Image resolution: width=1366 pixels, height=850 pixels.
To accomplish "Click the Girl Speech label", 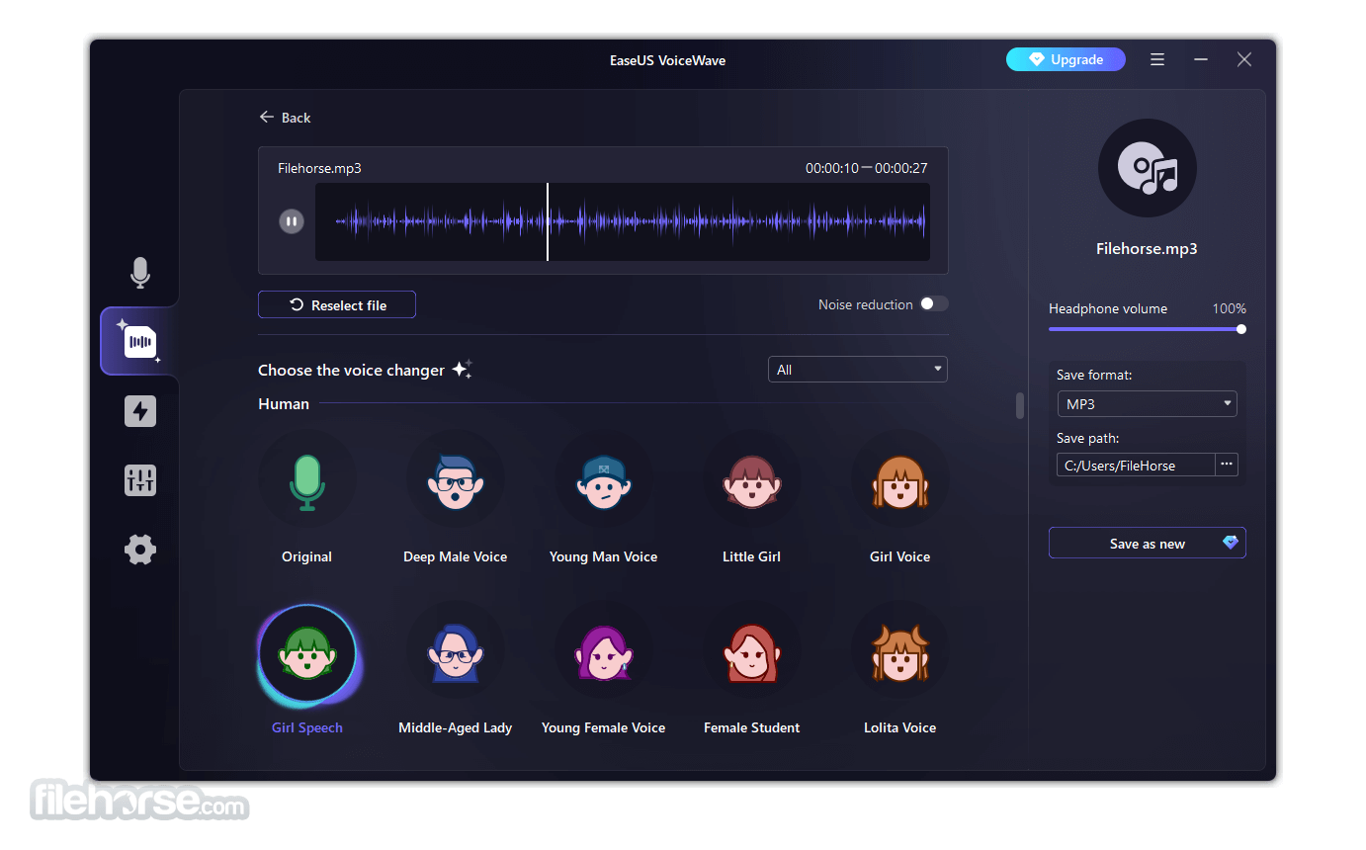I will click(307, 728).
